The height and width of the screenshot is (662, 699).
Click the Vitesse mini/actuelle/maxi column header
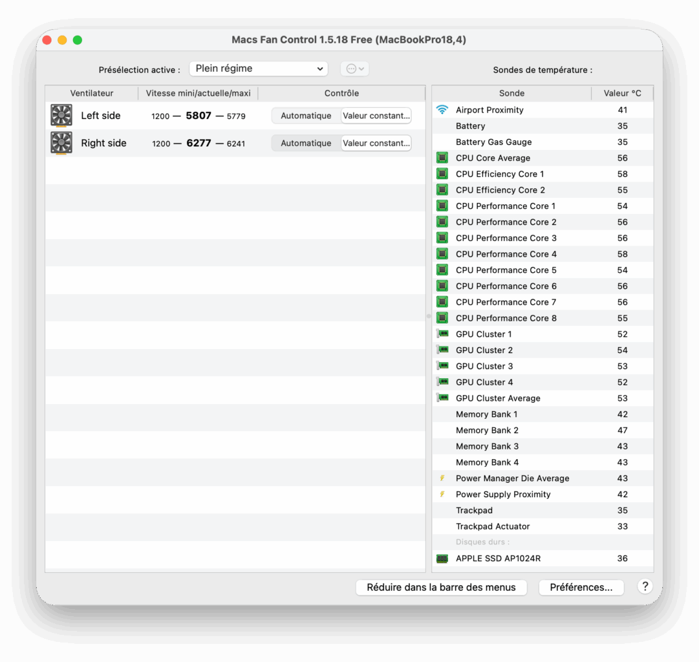(x=199, y=93)
